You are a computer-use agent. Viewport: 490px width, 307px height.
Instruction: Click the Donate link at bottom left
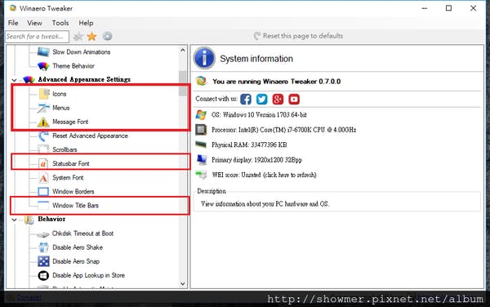coord(29,297)
